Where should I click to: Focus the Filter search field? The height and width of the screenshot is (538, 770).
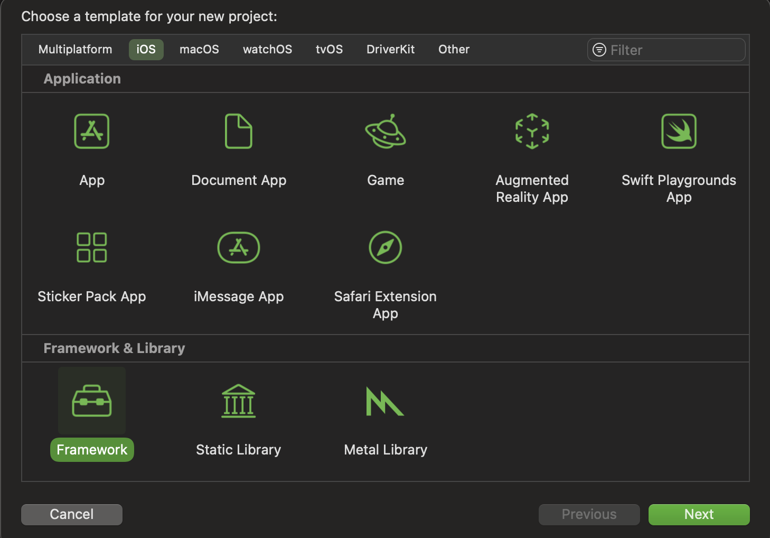[x=666, y=50]
